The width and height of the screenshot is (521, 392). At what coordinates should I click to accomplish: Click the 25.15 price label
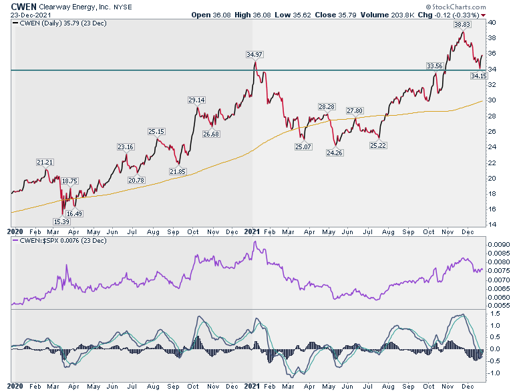click(156, 131)
